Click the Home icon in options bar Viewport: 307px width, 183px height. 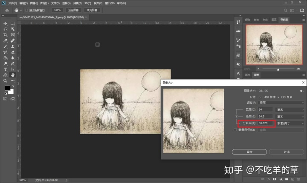pos(7,10)
